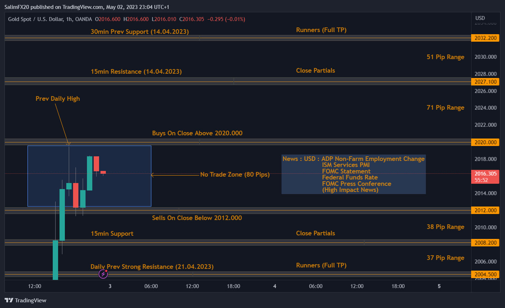This screenshot has height=308, width=505.
Task: Click the day 5 marker on time axis
Action: click(439, 286)
